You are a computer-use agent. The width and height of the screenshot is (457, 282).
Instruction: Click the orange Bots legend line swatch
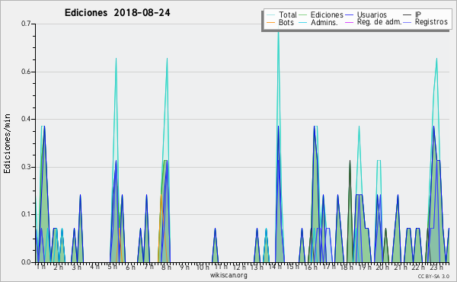[270, 22]
